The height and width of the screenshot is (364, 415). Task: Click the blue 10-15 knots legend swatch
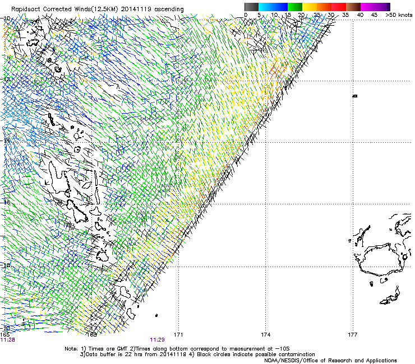pyautogui.click(x=280, y=7)
